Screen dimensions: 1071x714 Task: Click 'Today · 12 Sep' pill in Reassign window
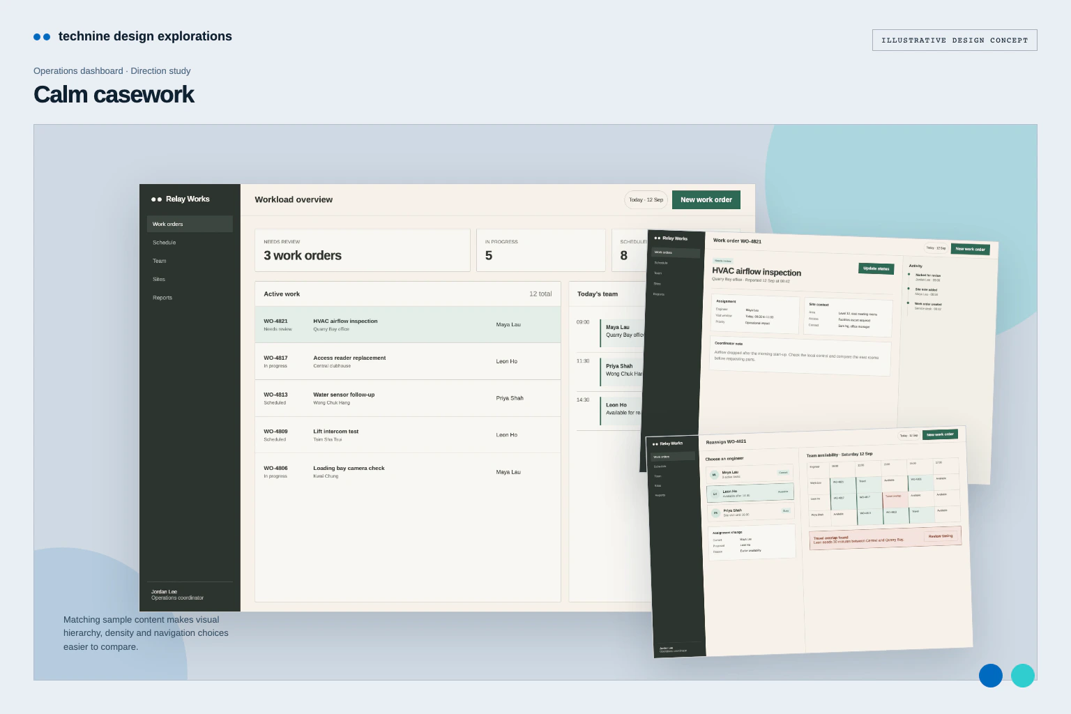point(909,436)
